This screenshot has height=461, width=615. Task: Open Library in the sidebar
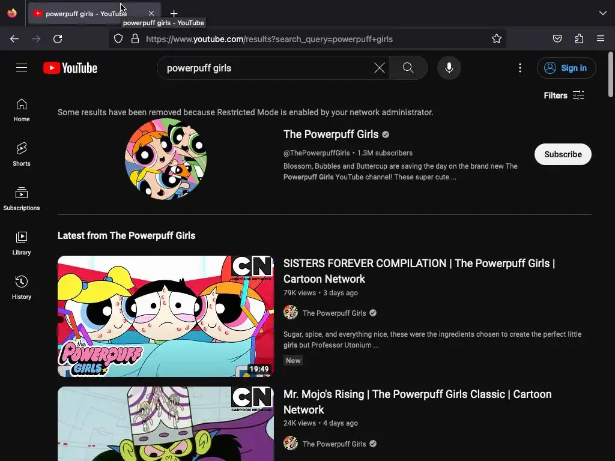click(x=22, y=244)
